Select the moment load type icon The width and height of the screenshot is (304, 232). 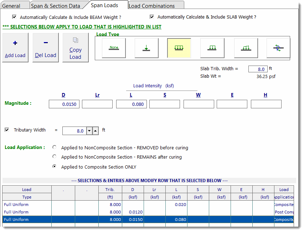[x=278, y=47]
